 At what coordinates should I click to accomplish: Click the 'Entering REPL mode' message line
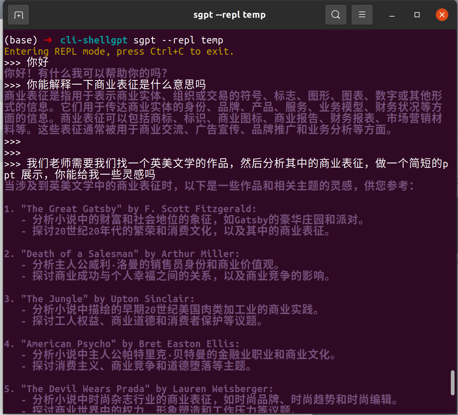click(x=119, y=51)
